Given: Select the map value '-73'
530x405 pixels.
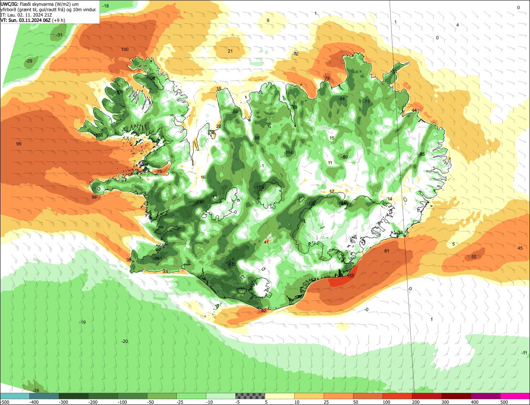Looking at the screenshot, I should coord(366,102).
